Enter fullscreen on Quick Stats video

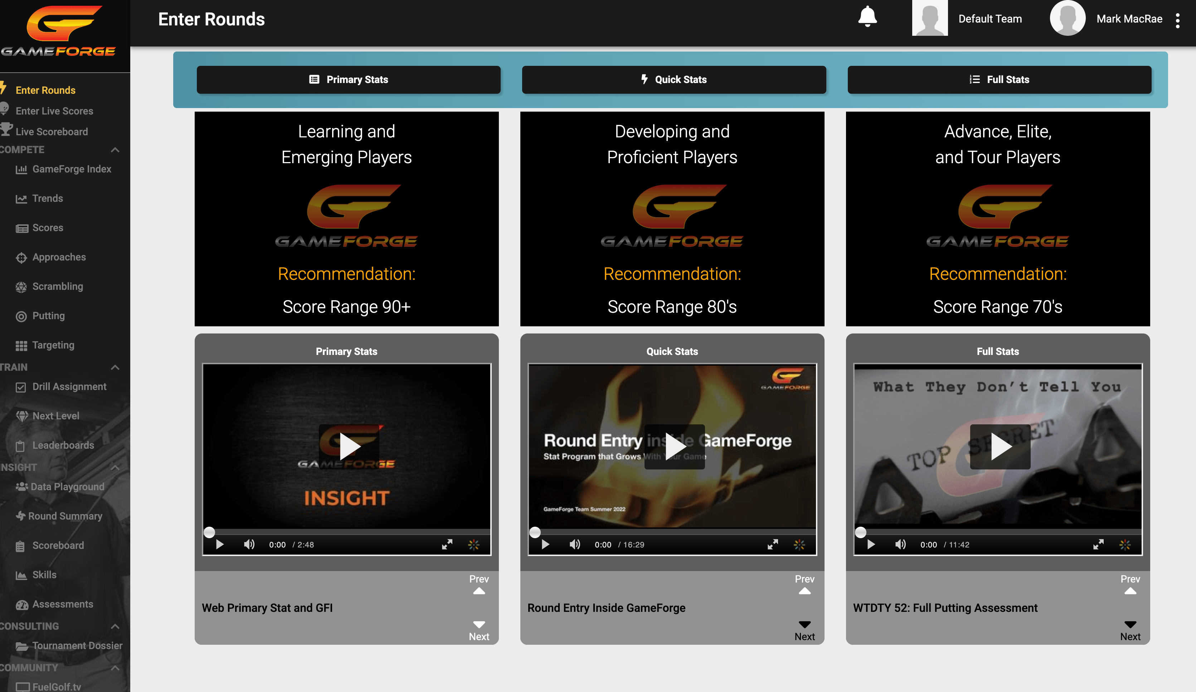773,544
